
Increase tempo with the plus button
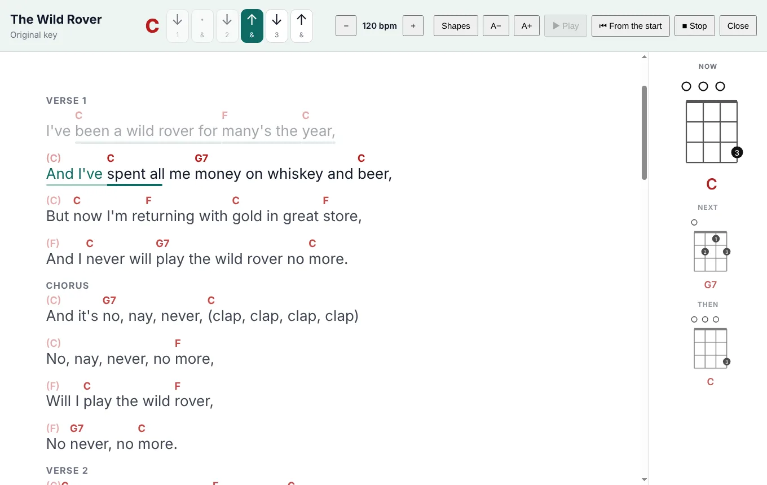point(413,26)
